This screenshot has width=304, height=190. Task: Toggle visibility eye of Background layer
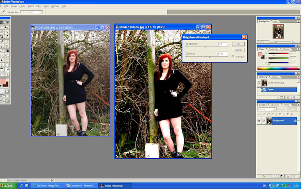coord(259,121)
